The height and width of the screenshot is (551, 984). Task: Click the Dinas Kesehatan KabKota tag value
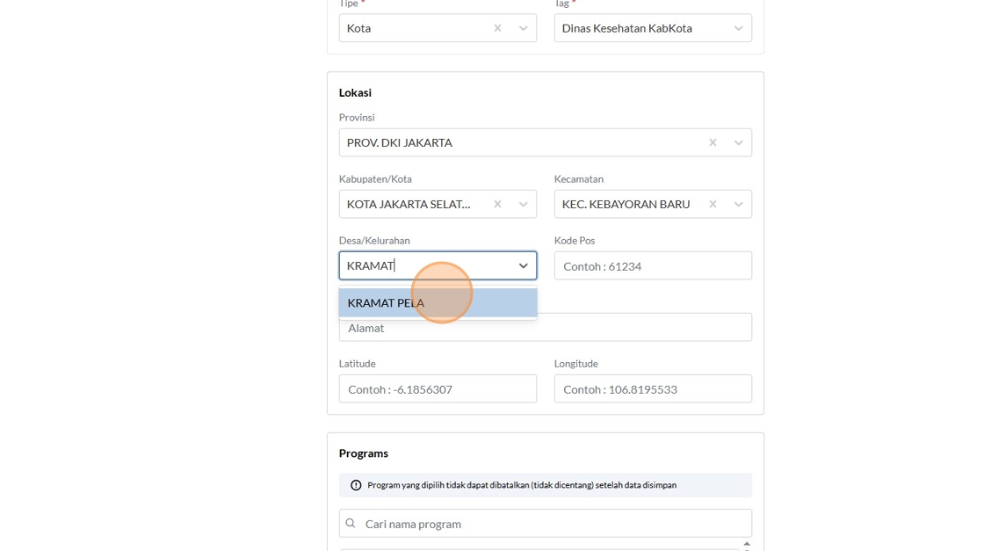click(627, 28)
